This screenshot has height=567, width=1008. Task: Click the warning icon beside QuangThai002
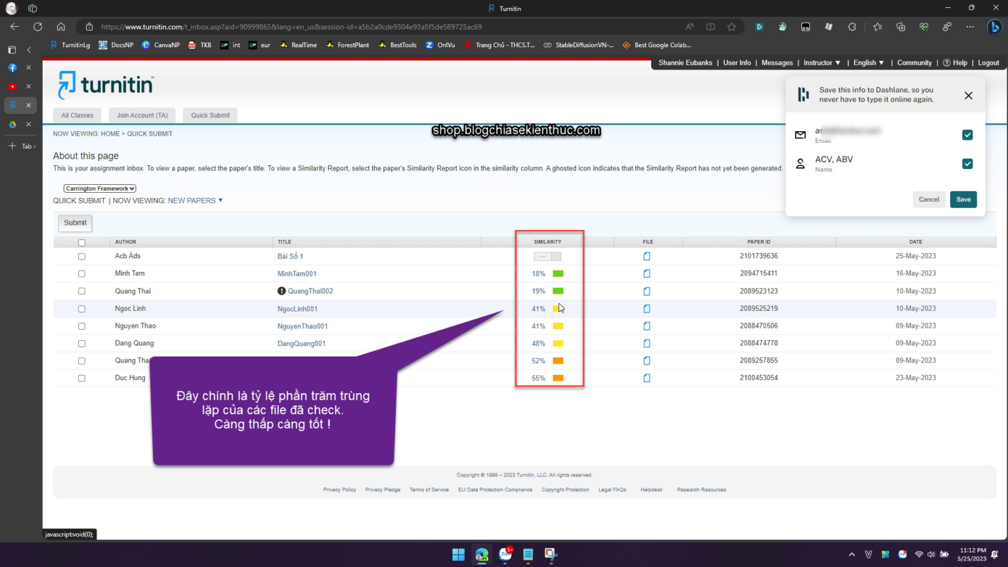[x=282, y=291]
